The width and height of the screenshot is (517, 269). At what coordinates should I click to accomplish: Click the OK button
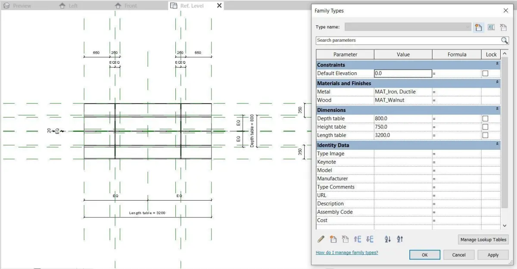424,255
